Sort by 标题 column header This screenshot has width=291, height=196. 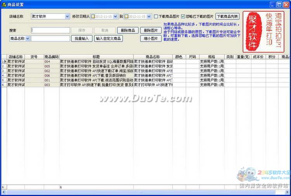point(96,57)
